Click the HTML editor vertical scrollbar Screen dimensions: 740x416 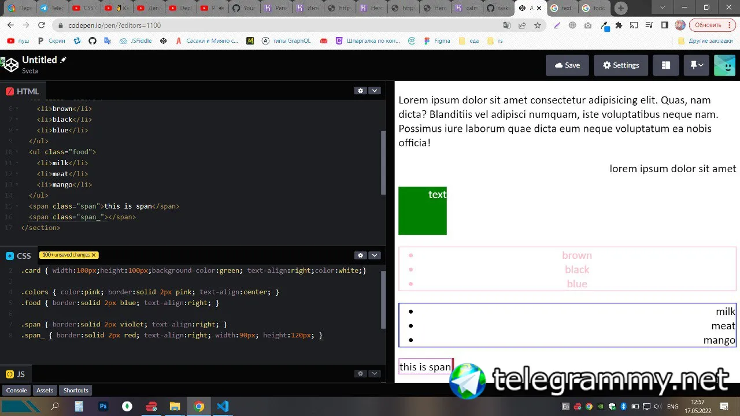click(383, 163)
